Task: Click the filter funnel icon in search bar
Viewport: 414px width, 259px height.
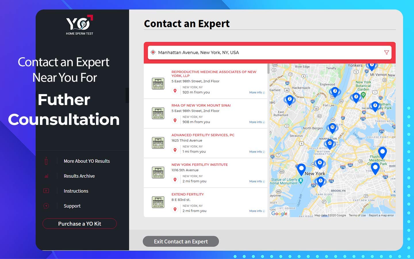Action: tap(386, 52)
